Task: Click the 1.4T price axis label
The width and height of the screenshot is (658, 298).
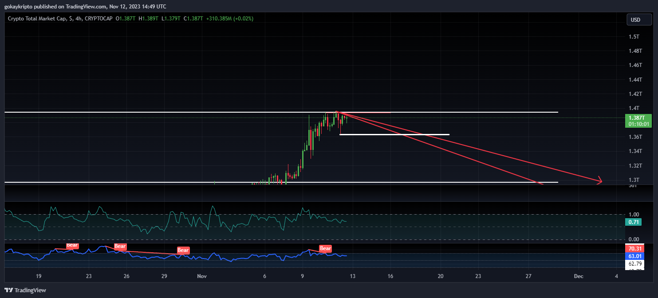Action: [x=634, y=108]
